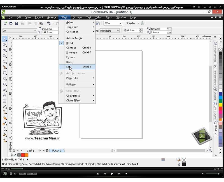Click the Paste clipboard icon
The width and height of the screenshot is (224, 182).
click(41, 23)
